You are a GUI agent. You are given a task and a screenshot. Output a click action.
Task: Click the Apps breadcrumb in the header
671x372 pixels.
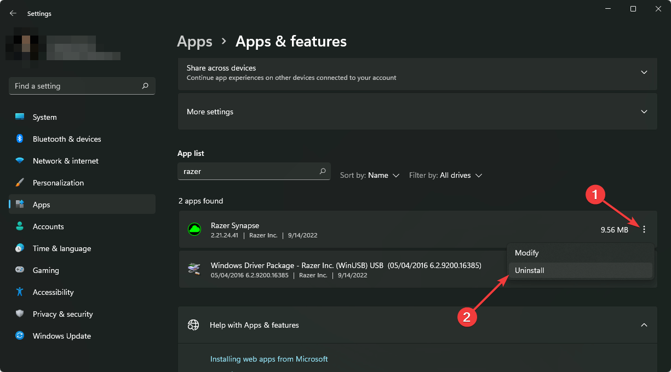point(194,42)
